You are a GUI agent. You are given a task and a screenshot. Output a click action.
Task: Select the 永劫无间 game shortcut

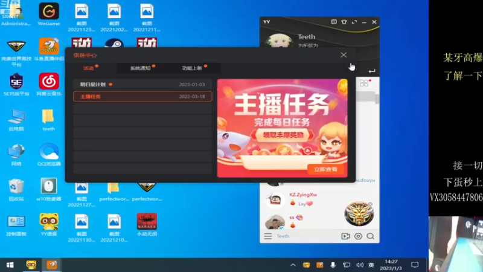pyautogui.click(x=147, y=224)
